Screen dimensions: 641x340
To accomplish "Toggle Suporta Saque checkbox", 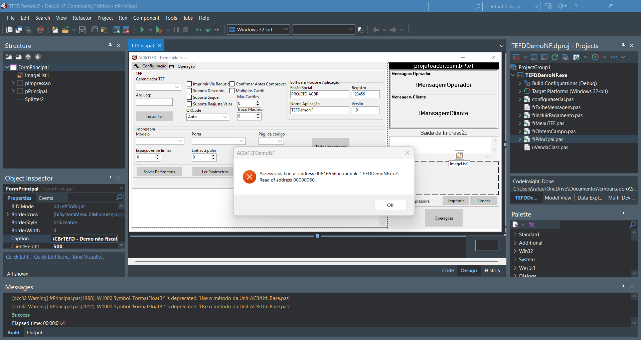I will pos(189,97).
